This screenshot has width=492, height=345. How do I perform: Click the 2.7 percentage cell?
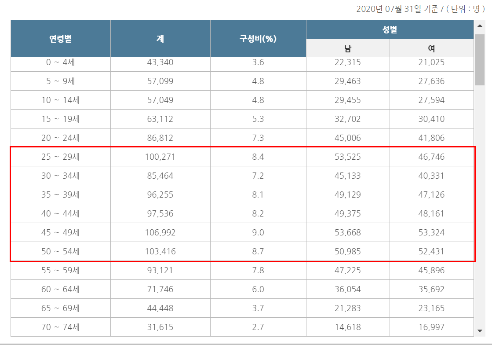tap(258, 327)
